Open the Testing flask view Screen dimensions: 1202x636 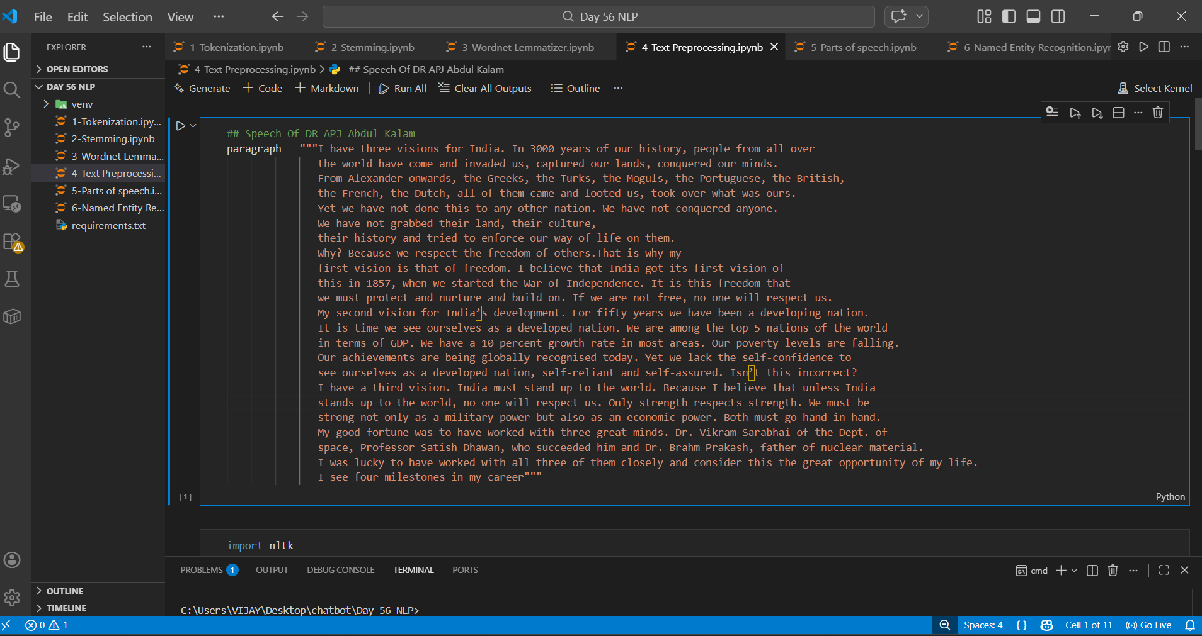(12, 279)
